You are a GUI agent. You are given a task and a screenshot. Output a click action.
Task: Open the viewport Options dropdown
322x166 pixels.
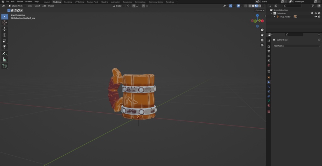[x=260, y=10]
